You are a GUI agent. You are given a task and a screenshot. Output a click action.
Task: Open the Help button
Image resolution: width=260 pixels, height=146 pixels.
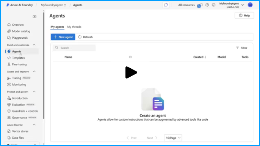coord(244,16)
